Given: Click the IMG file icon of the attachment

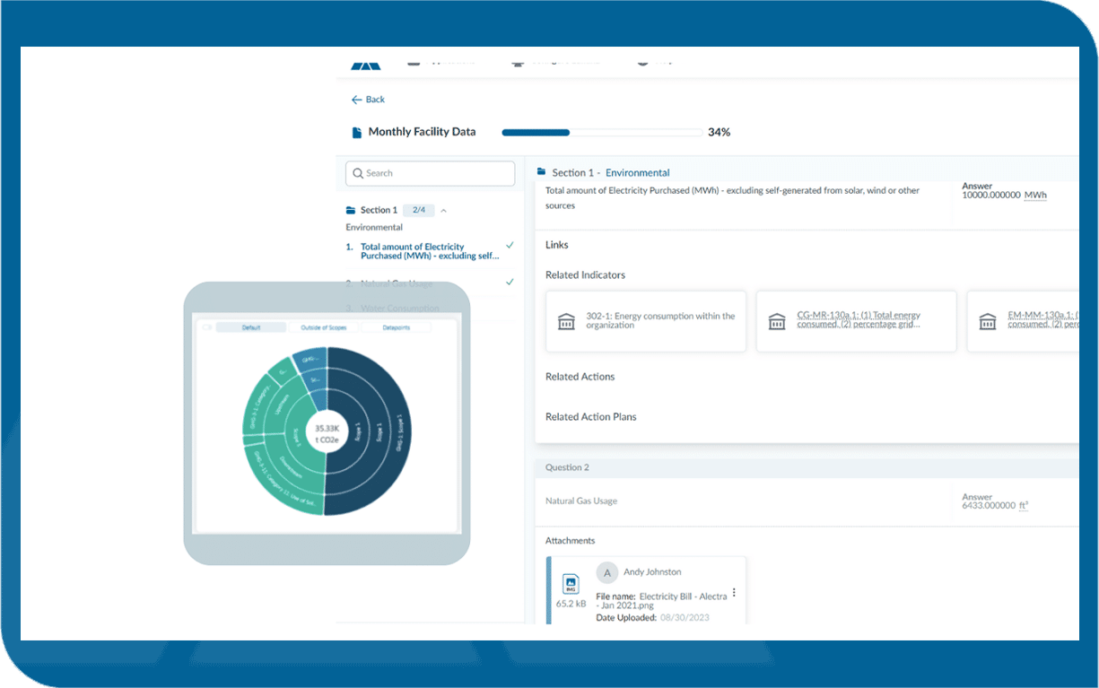Looking at the screenshot, I should pyautogui.click(x=570, y=584).
